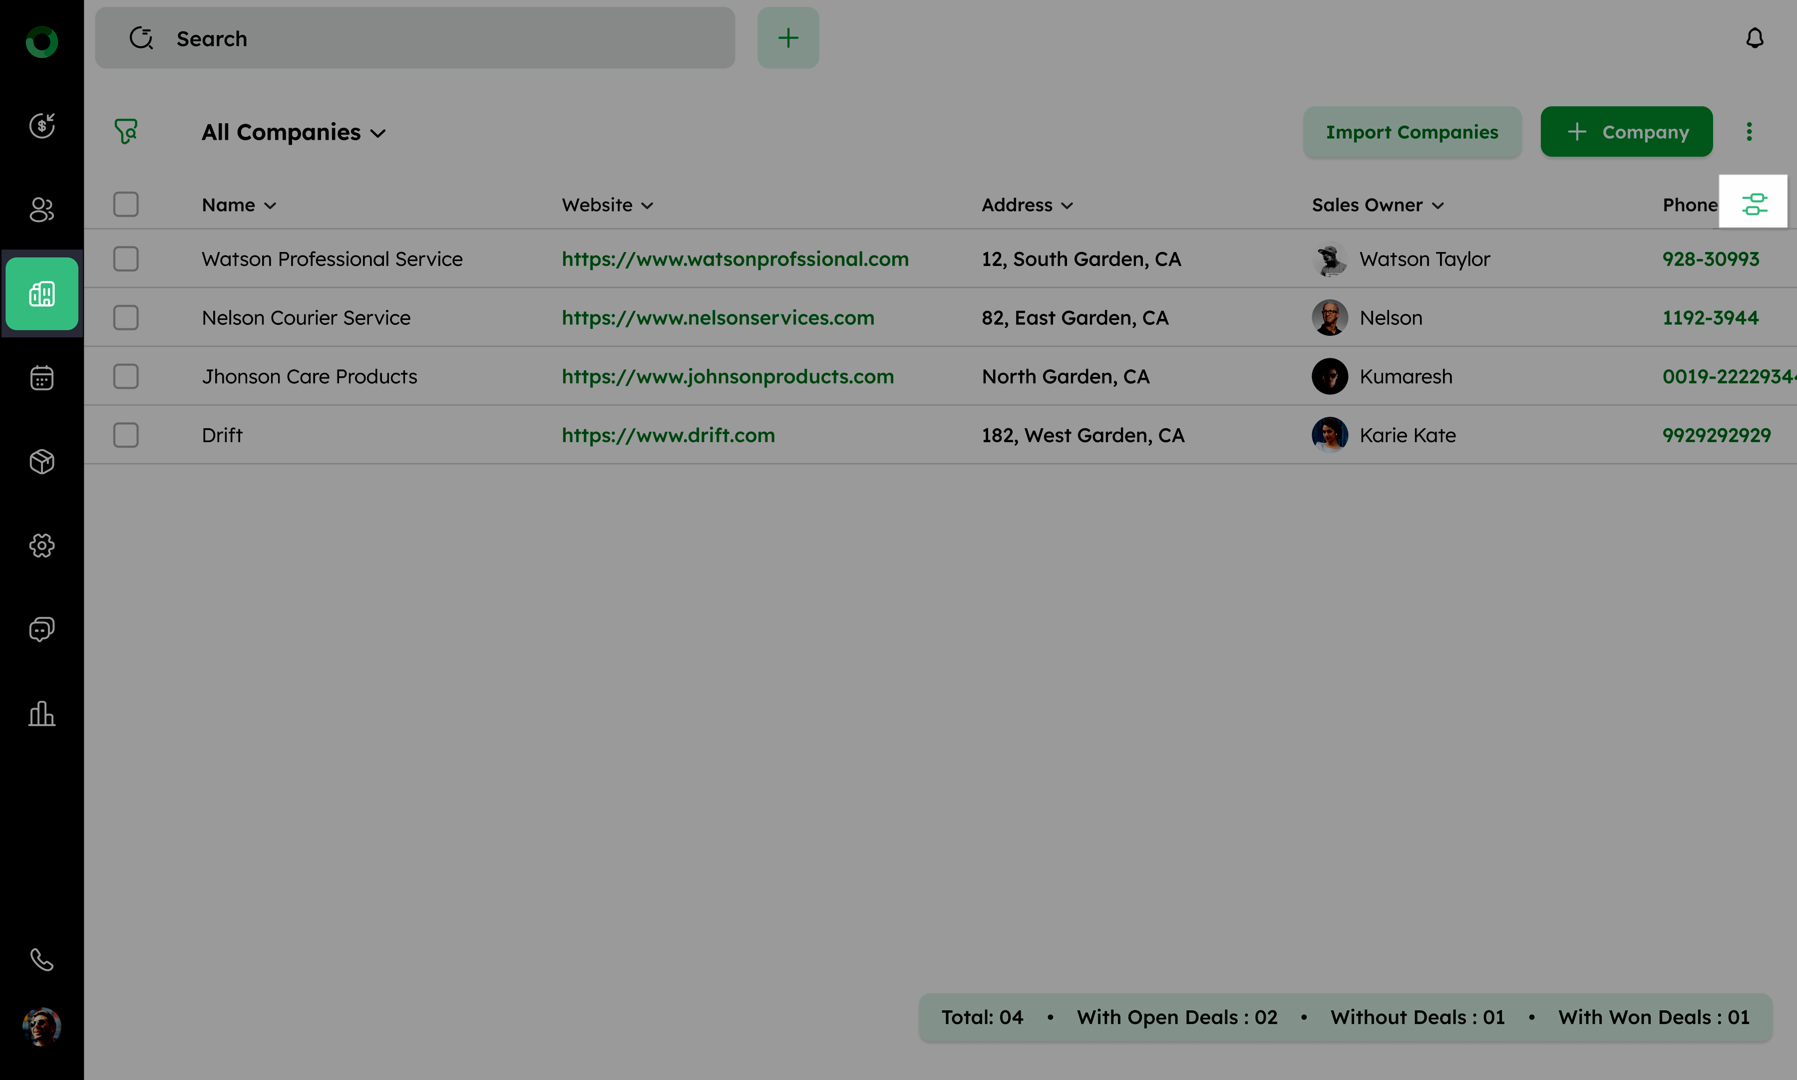Open products box icon in sidebar
The width and height of the screenshot is (1797, 1080).
[41, 462]
